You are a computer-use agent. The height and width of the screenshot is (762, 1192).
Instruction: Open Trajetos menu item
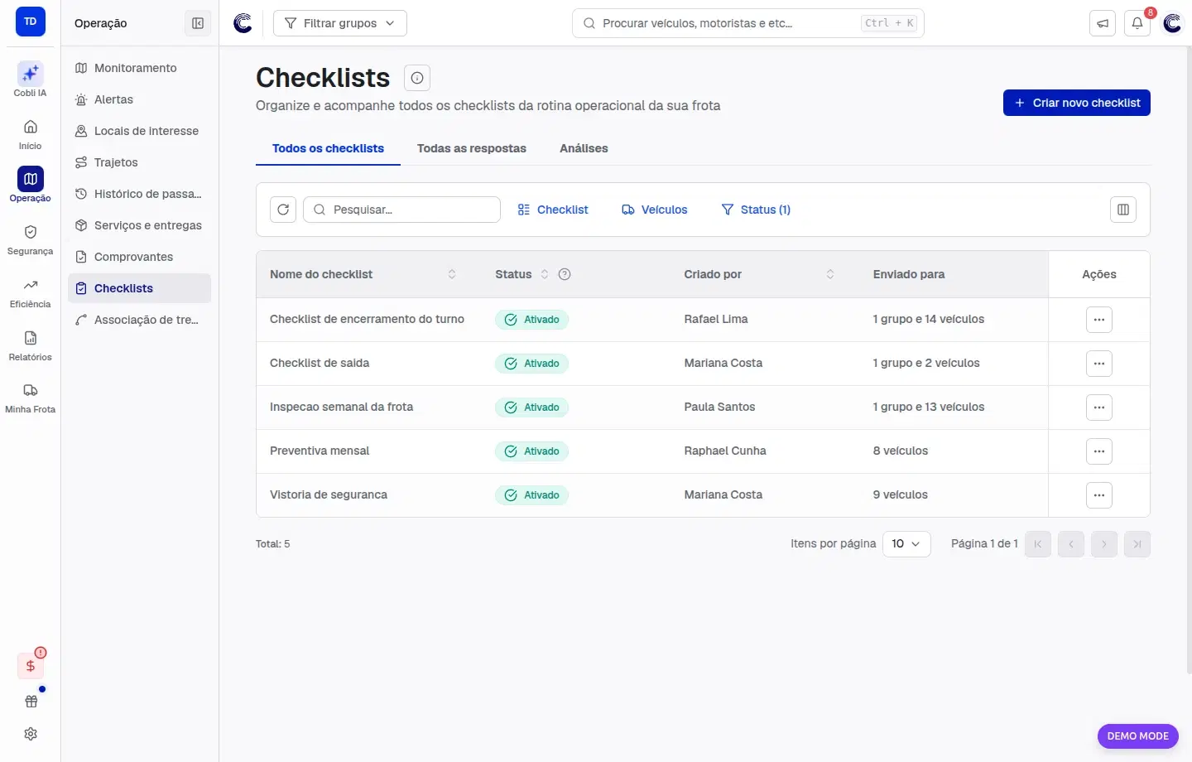coord(139,162)
